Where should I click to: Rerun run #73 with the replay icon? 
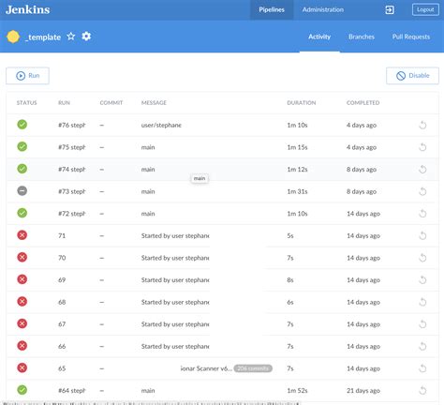tap(422, 191)
